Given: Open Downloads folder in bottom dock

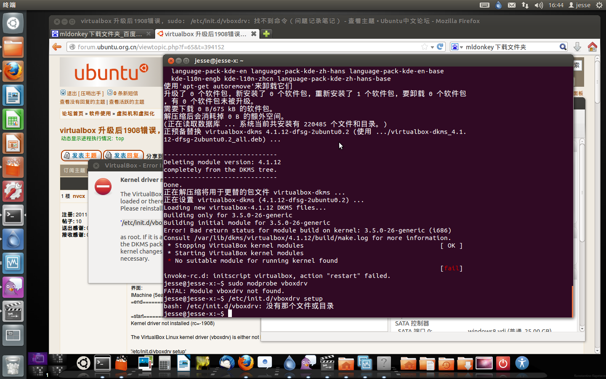Looking at the screenshot, I should click(465, 363).
